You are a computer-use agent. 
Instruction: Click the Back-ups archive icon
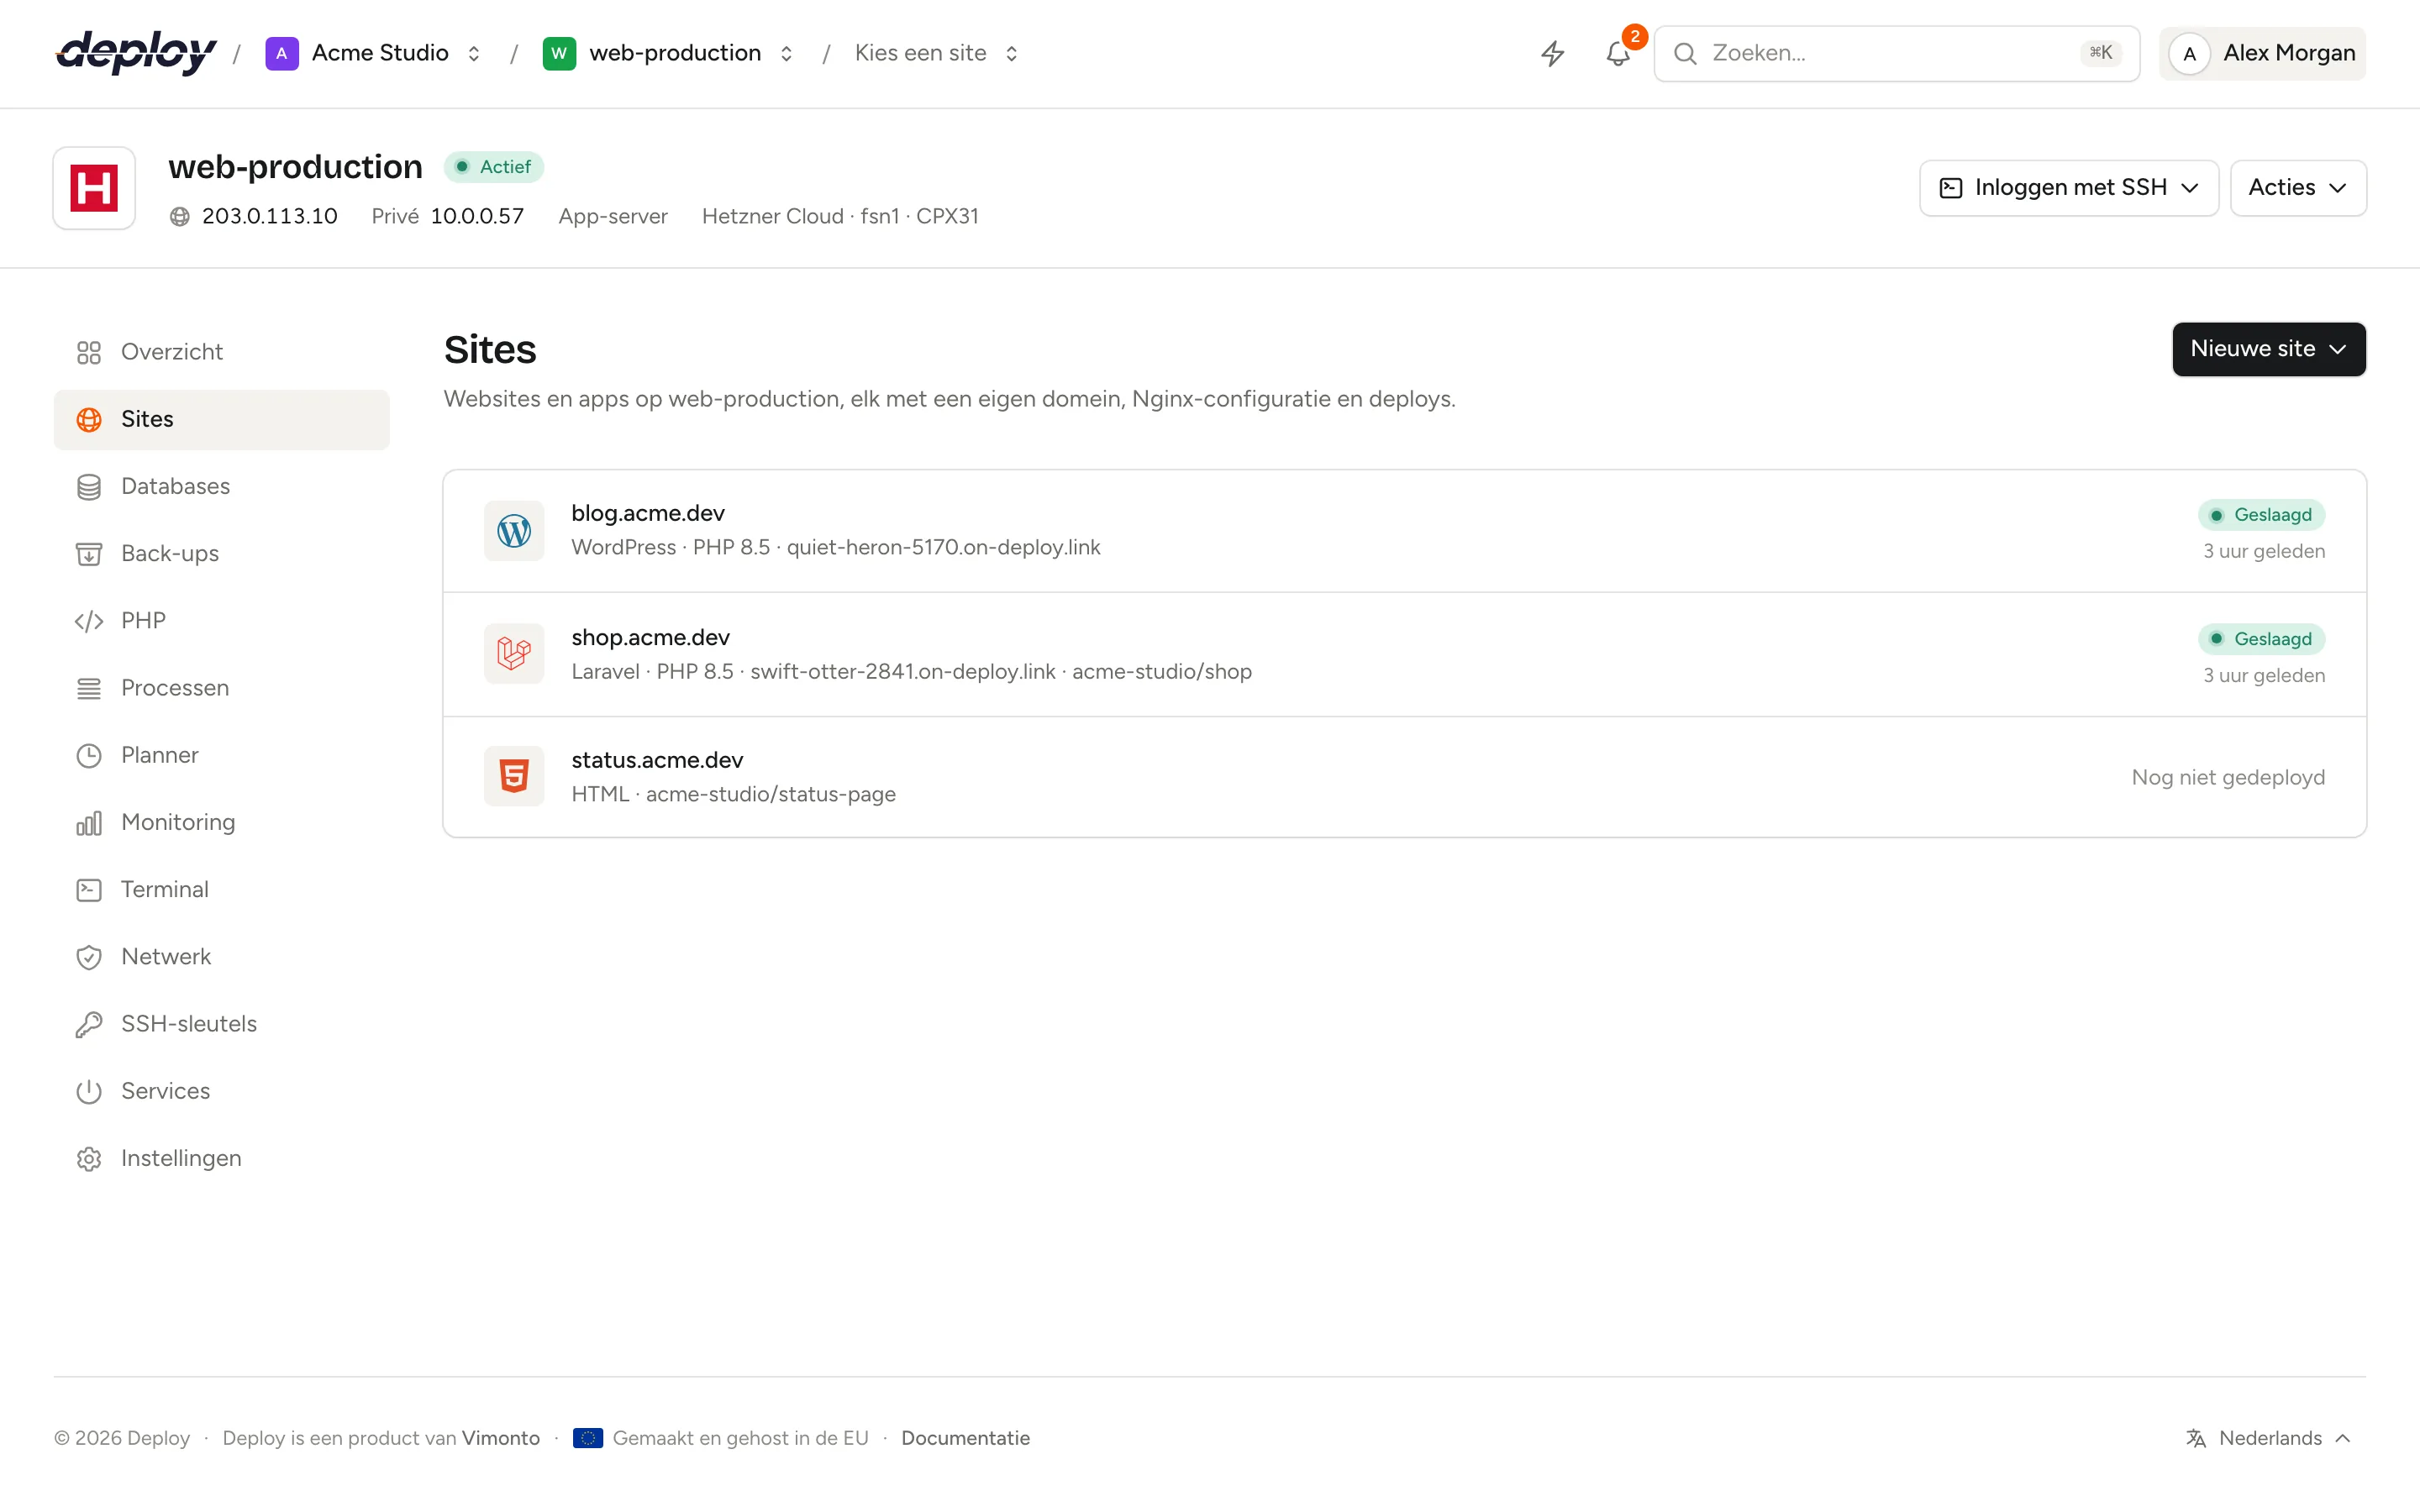[89, 554]
